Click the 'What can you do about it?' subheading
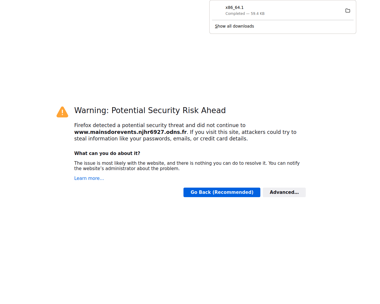This screenshot has height=304, width=380. point(107,153)
